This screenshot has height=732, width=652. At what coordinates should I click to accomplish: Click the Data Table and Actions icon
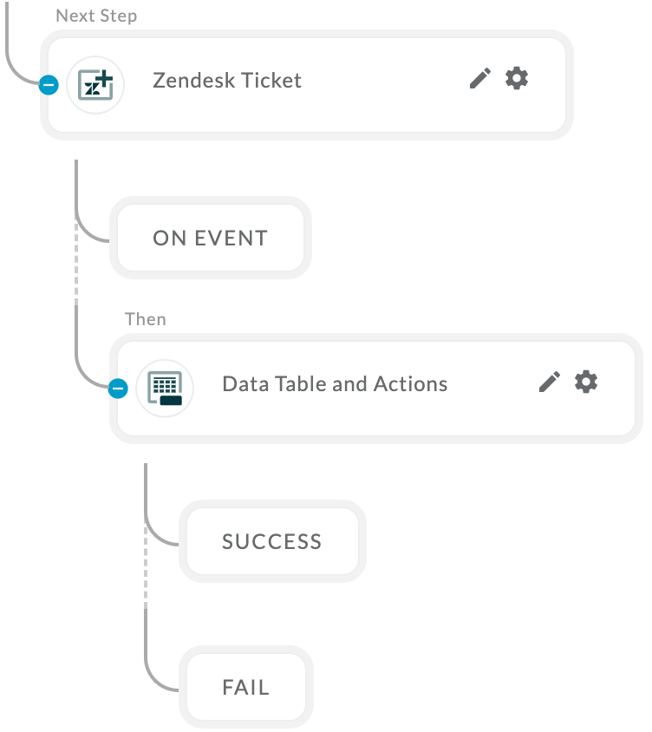point(165,388)
